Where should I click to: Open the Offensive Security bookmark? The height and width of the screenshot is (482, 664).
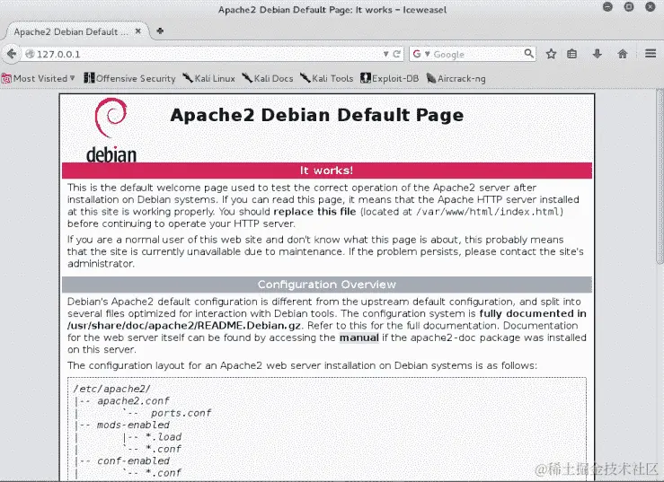(129, 78)
